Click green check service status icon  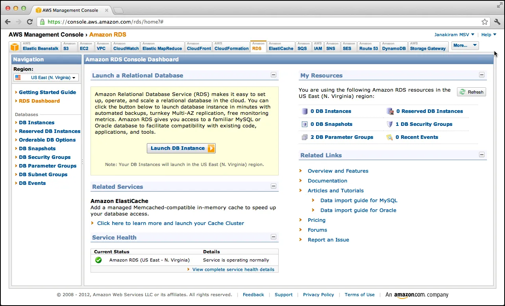coord(98,260)
